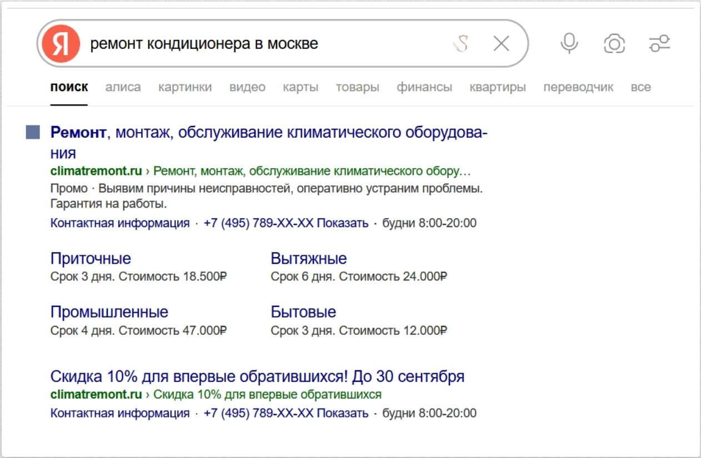Switch to the карты tab
Image resolution: width=701 pixels, height=458 pixels.
tap(301, 87)
